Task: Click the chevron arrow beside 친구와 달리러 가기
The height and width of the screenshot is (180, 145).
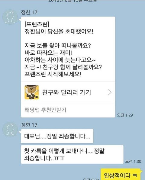Action: click(110, 92)
